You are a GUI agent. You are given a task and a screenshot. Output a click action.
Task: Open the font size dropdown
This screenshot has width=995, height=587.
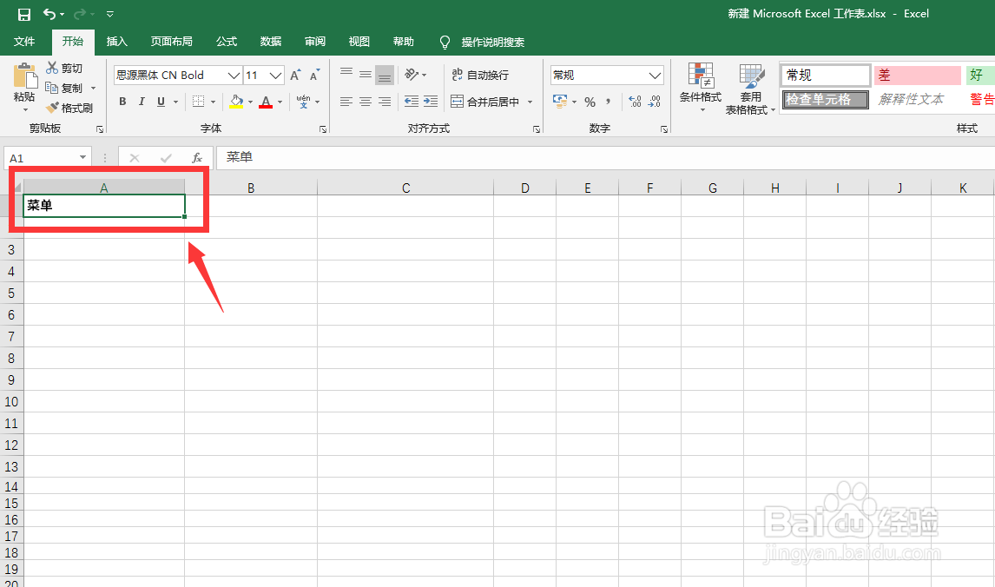click(275, 76)
